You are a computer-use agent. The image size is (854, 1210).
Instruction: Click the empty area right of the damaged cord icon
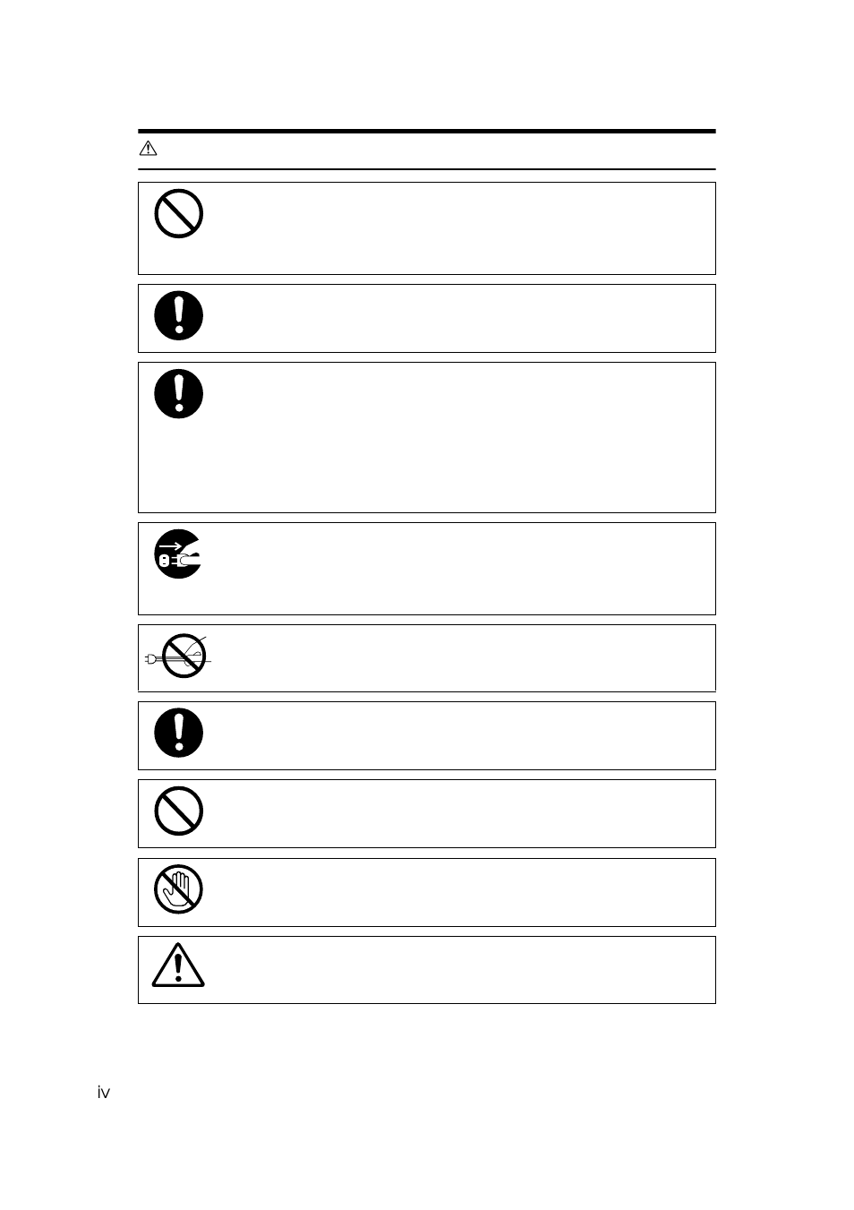click(x=463, y=658)
